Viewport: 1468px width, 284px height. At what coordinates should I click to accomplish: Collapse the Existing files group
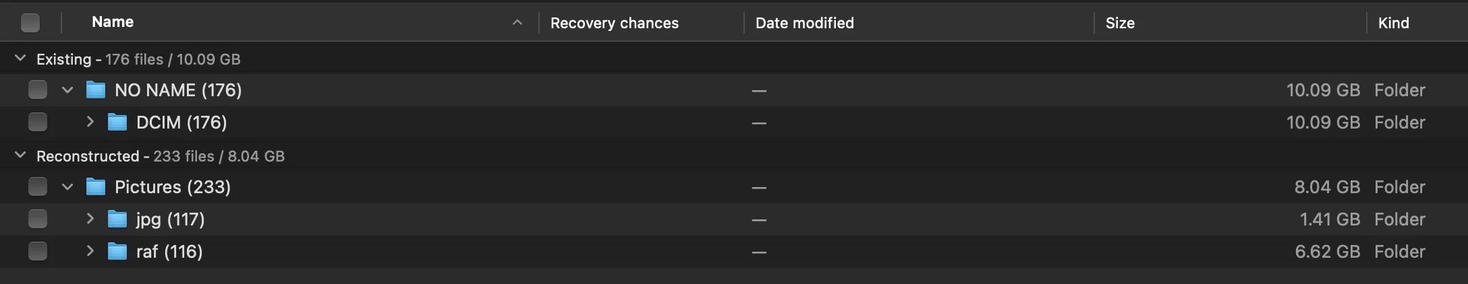coord(20,59)
